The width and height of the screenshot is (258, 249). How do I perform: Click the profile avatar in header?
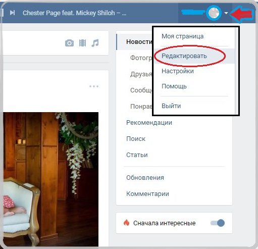[x=214, y=13]
